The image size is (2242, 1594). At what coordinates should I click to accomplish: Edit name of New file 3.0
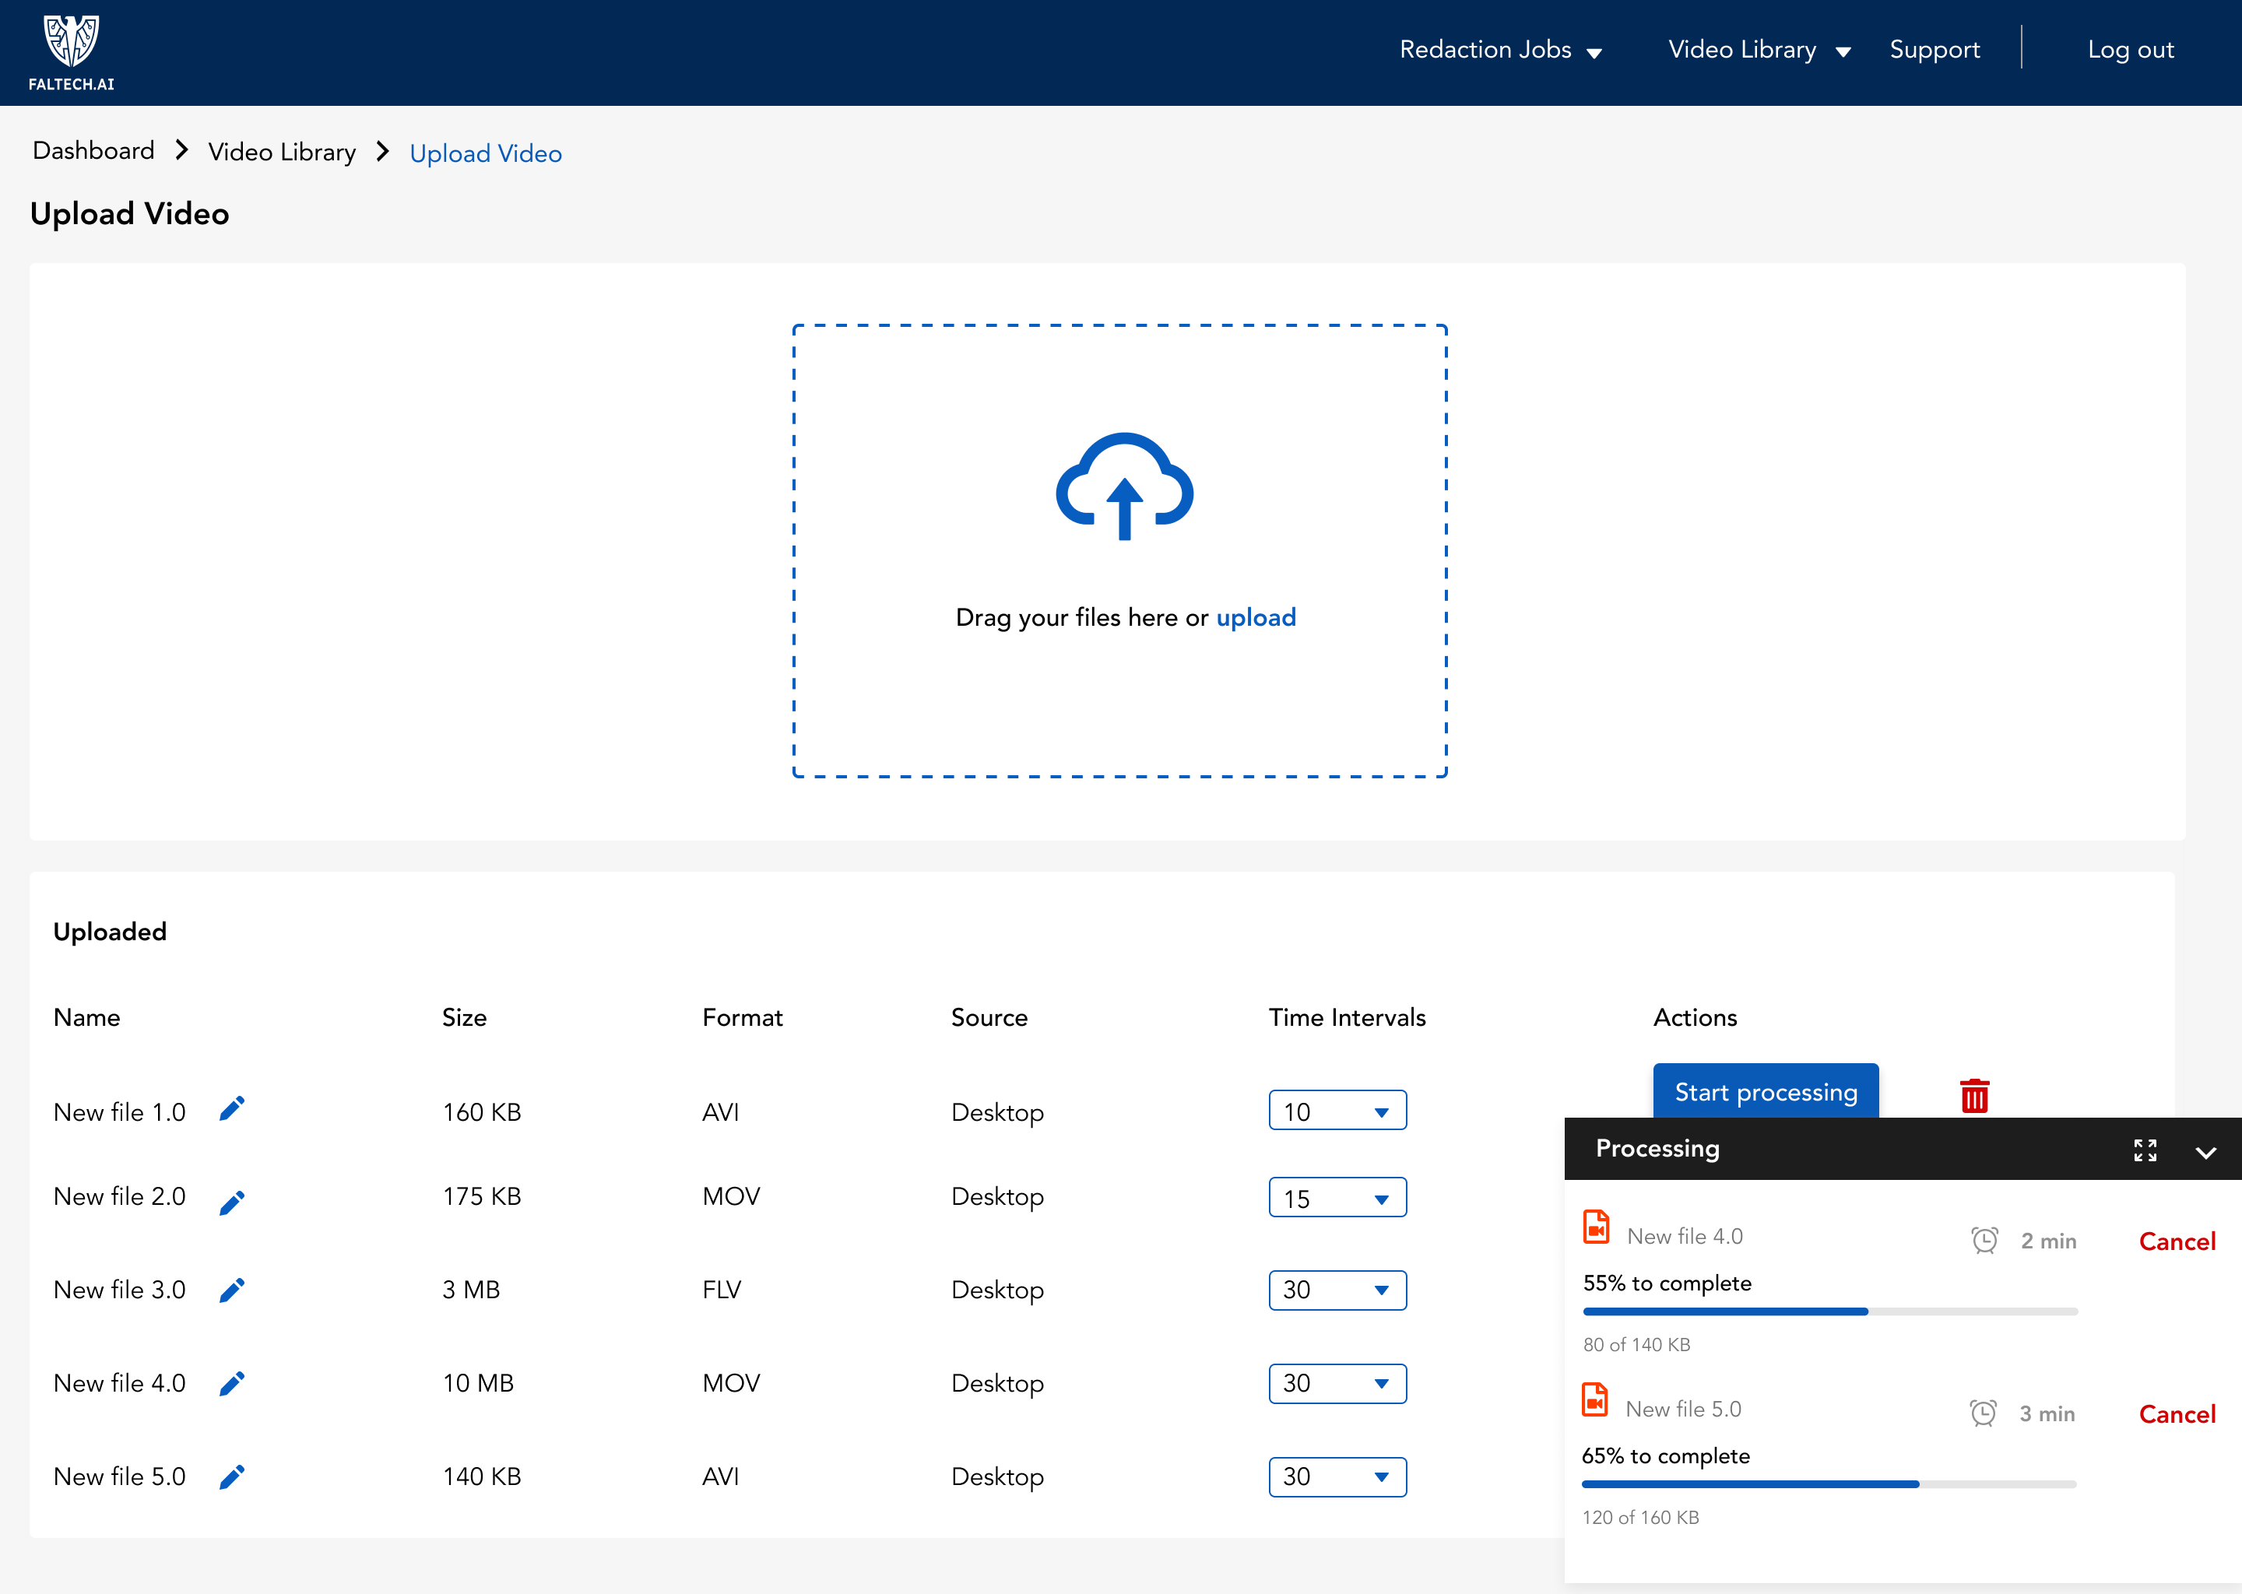coord(232,1290)
